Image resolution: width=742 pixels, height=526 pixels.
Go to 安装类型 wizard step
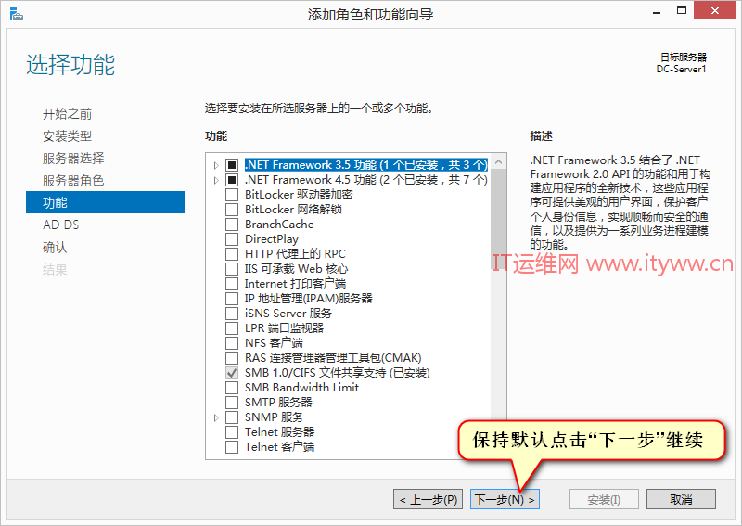(x=67, y=135)
